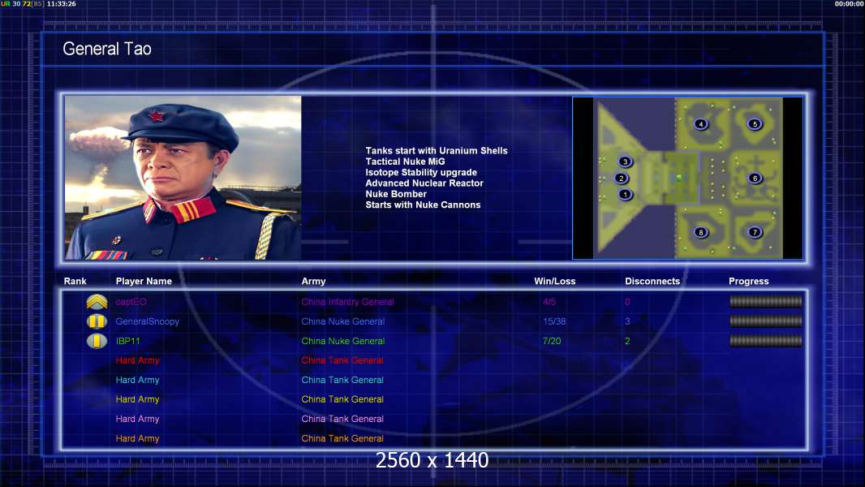This screenshot has height=487, width=865.
Task: Click the red 'Hard Army' player name
Action: (x=137, y=360)
